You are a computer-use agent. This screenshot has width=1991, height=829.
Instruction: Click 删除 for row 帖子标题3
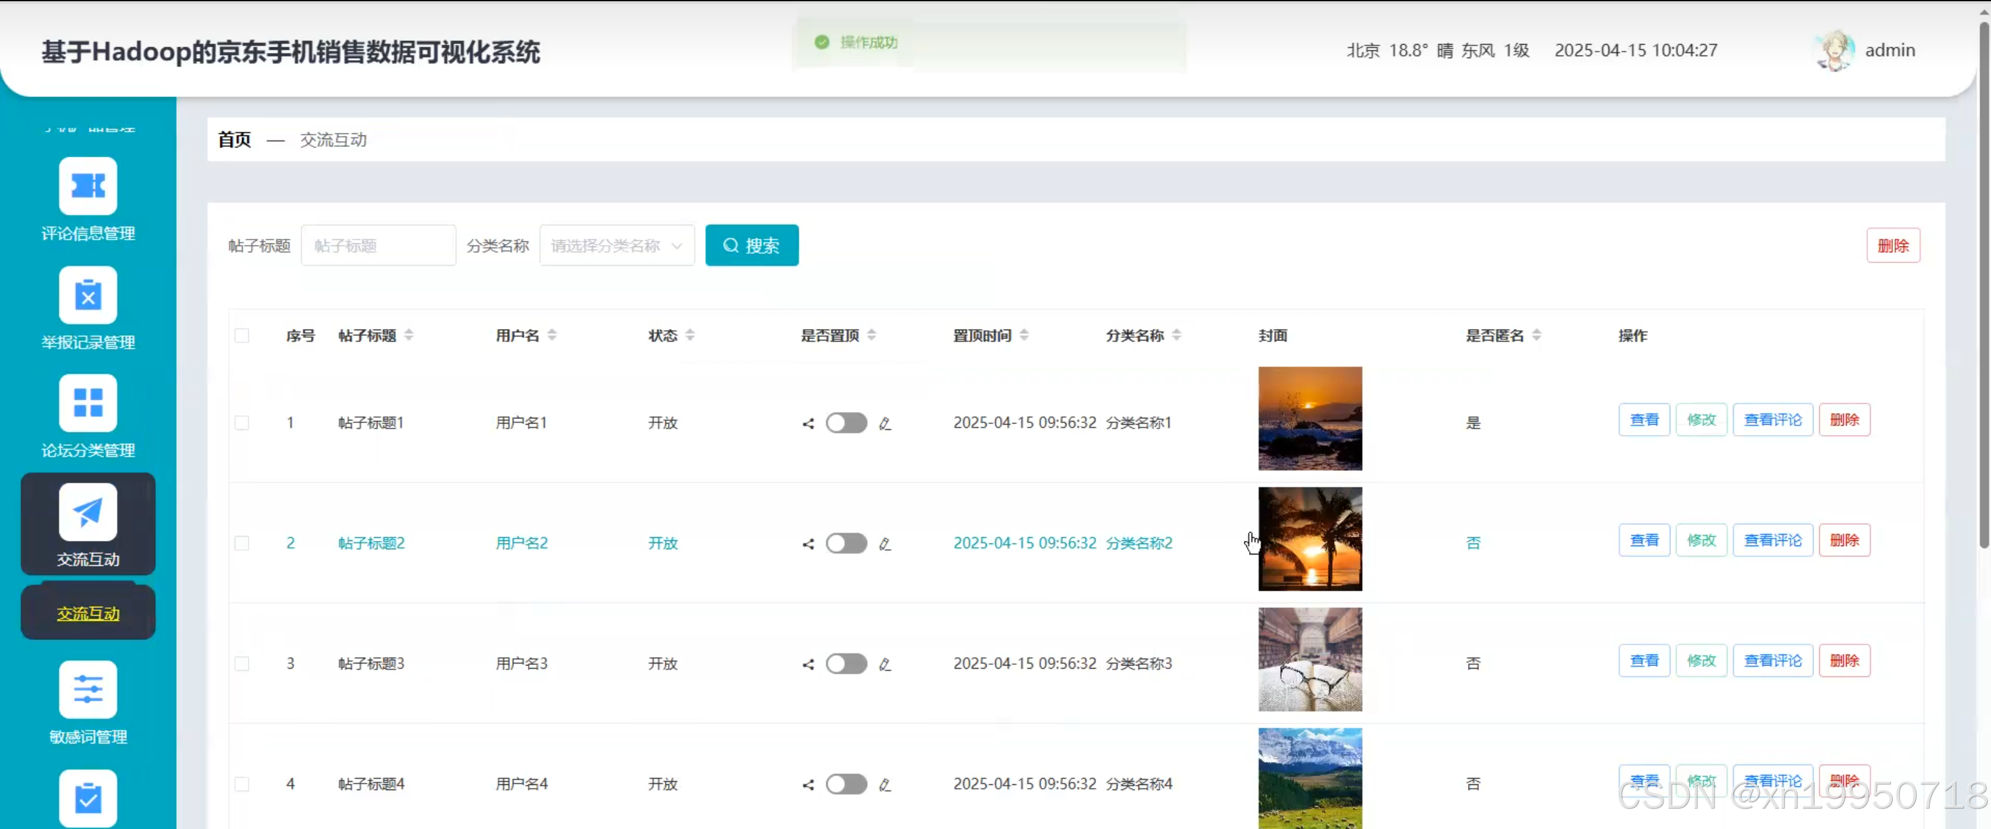pos(1844,661)
